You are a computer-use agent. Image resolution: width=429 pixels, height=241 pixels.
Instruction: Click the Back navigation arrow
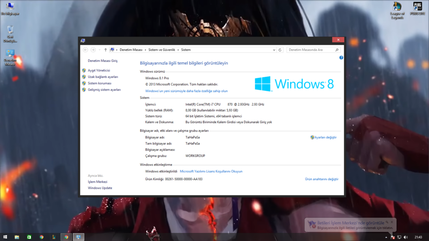[85, 50]
